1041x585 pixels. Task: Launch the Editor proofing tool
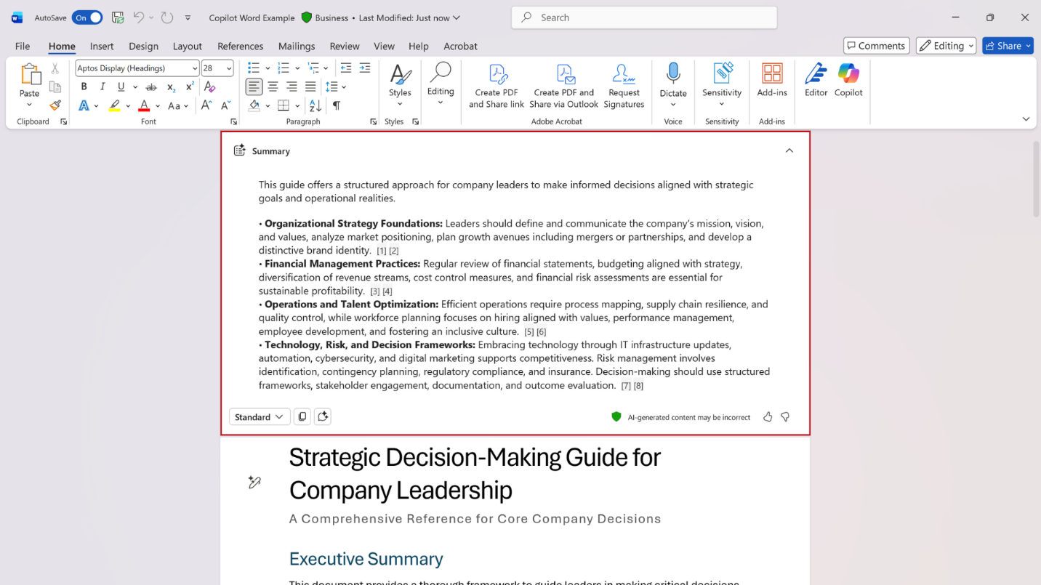816,80
